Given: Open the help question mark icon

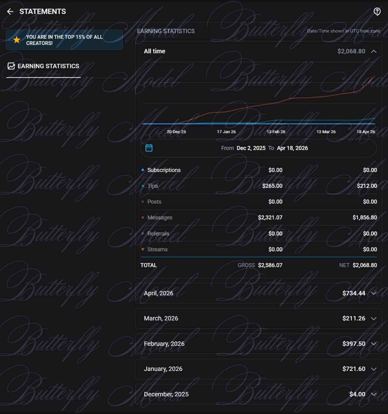Looking at the screenshot, I should click(x=377, y=12).
